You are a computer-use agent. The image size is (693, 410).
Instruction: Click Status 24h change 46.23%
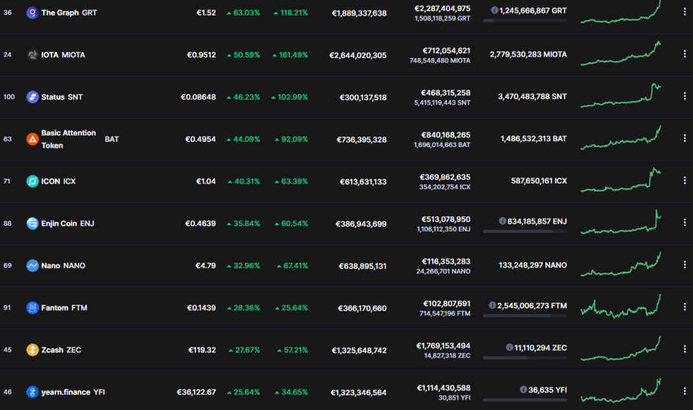click(243, 97)
